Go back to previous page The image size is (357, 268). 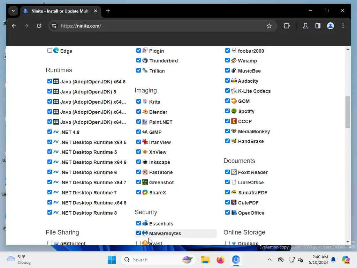tap(14, 26)
